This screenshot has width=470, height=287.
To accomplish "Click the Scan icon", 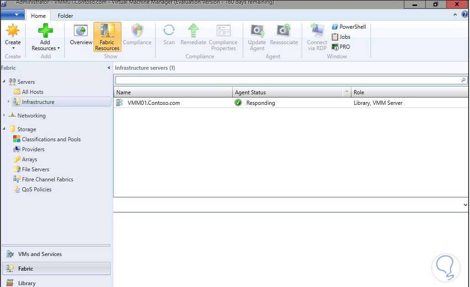I will pos(169,30).
